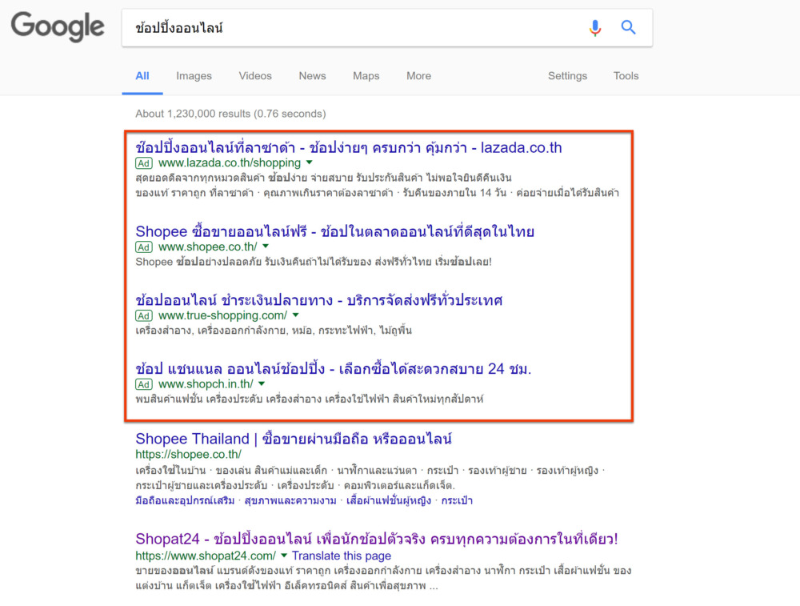
Task: Open the Settings menu
Action: pyautogui.click(x=567, y=76)
